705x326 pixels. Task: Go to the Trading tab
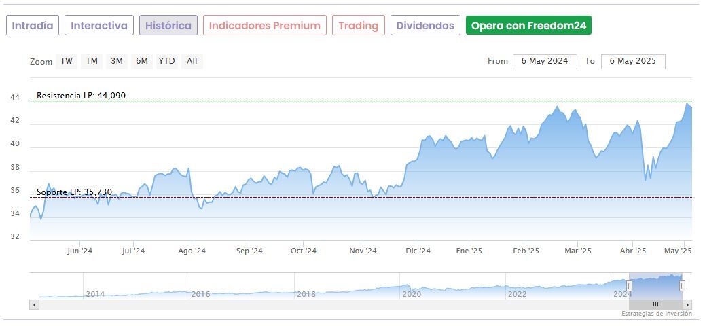(358, 26)
